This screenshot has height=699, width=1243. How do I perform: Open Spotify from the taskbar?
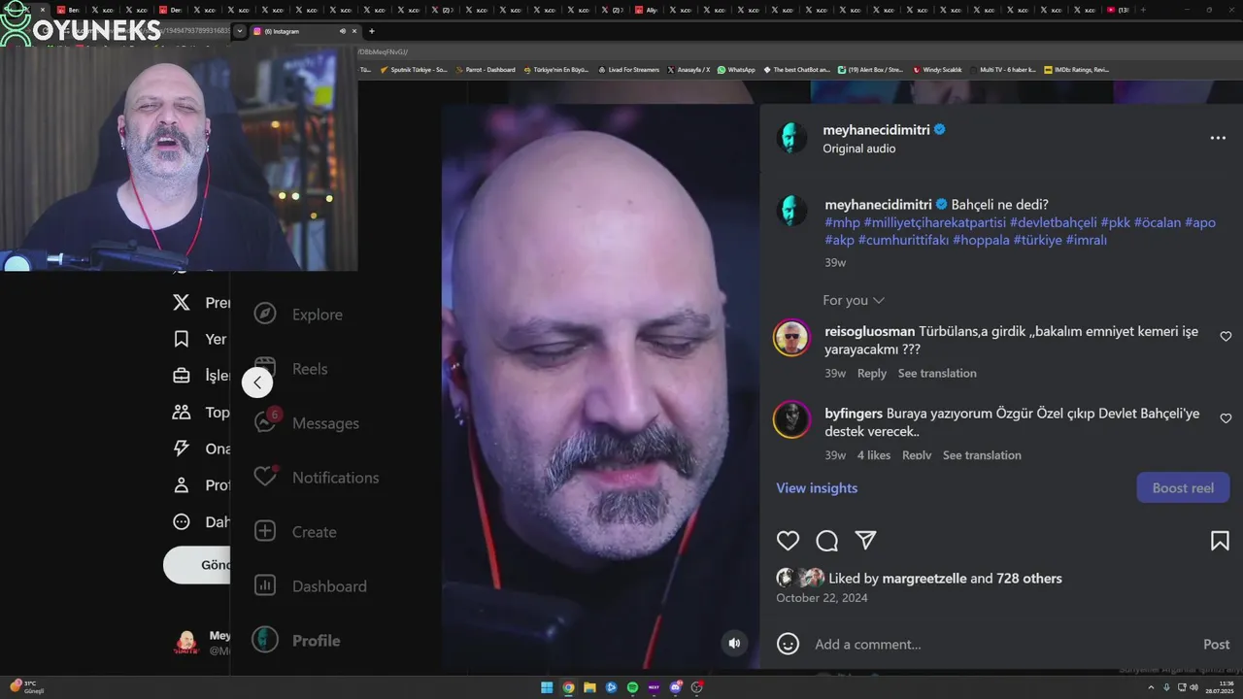632,687
